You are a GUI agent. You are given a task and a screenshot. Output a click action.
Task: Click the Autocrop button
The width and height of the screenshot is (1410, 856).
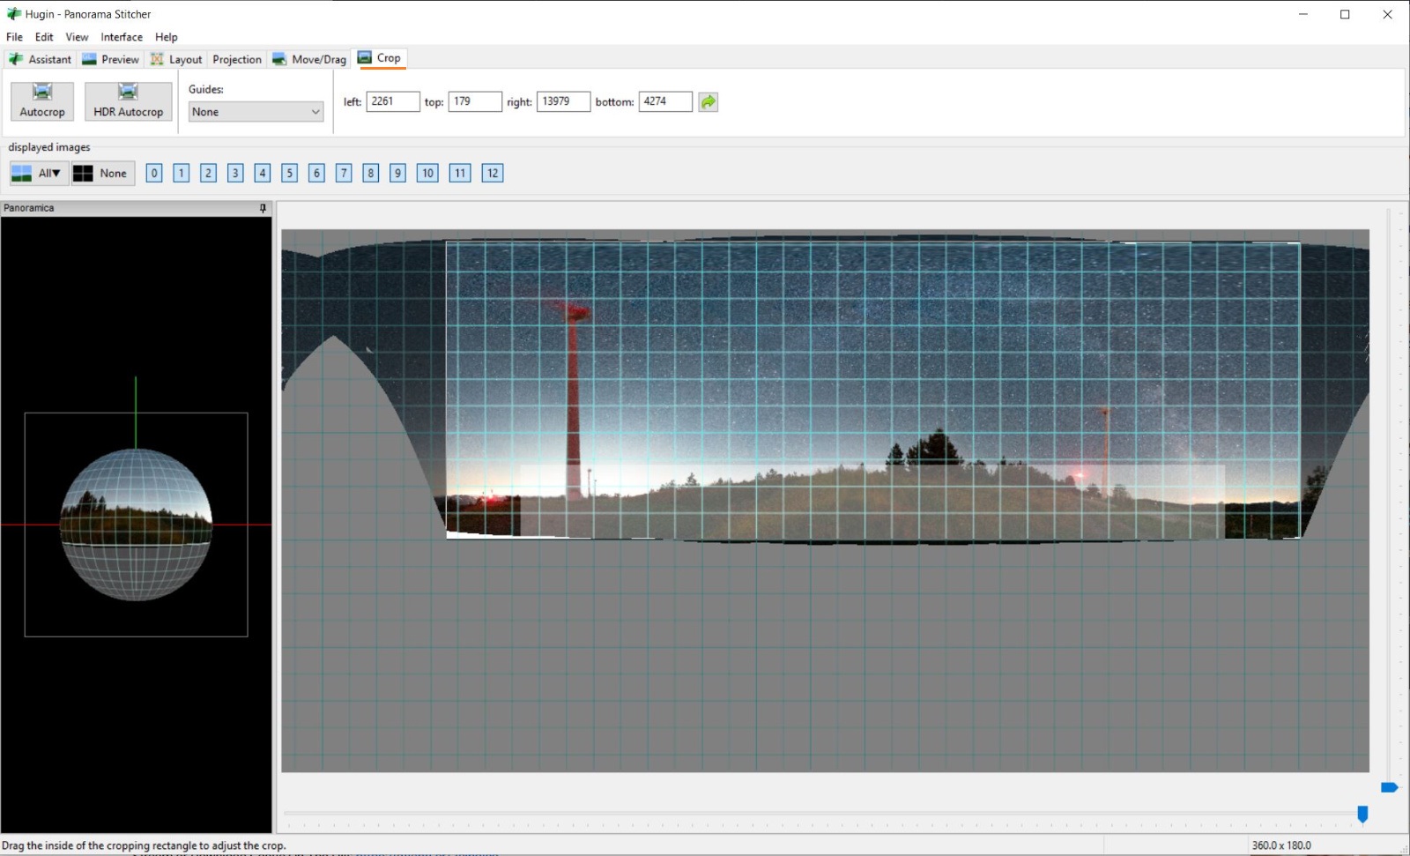(42, 101)
